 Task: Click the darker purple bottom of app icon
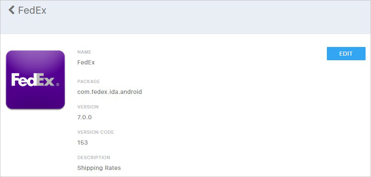[x=35, y=100]
